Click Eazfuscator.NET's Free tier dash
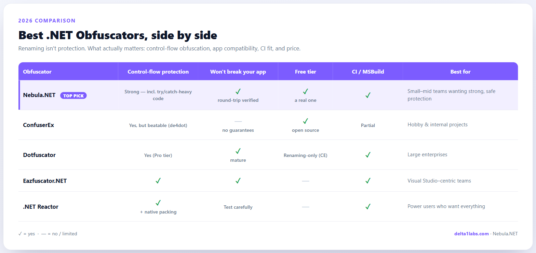The width and height of the screenshot is (536, 253). tap(306, 181)
